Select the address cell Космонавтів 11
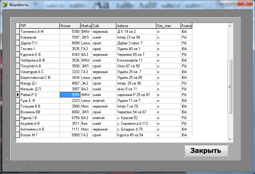 coord(136,60)
